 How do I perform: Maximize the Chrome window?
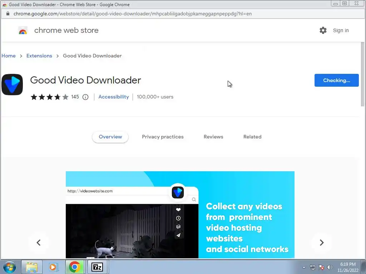click(345, 4)
